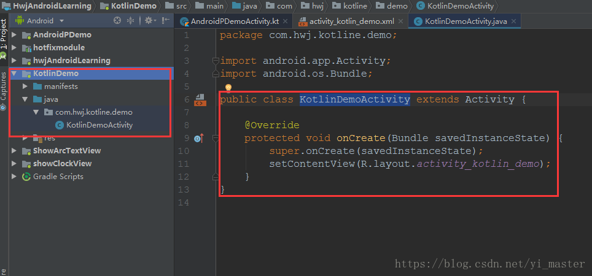Click the showClockView module folder icon
The height and width of the screenshot is (276, 592).
coord(27,164)
